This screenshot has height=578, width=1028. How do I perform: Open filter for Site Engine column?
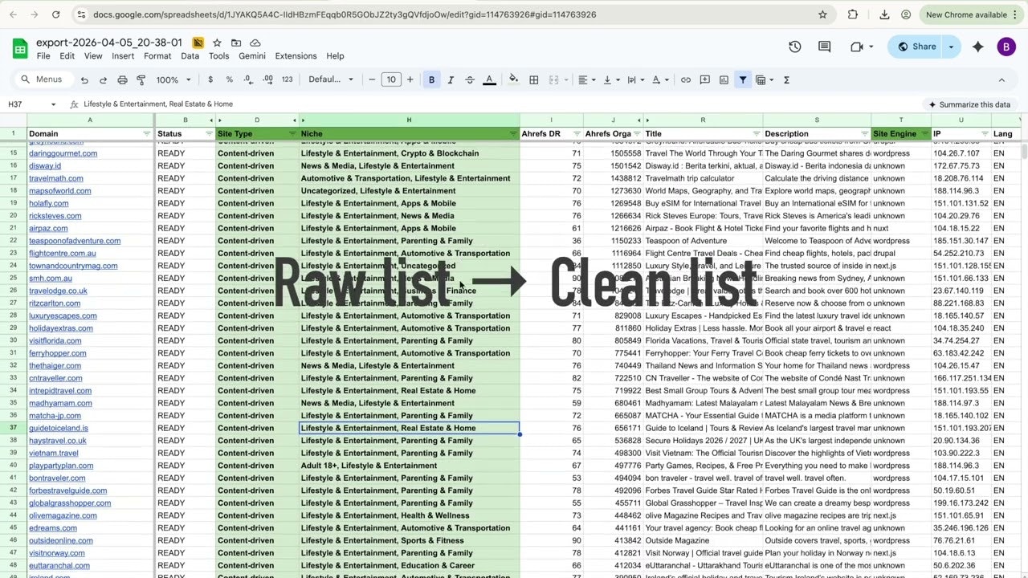924,133
